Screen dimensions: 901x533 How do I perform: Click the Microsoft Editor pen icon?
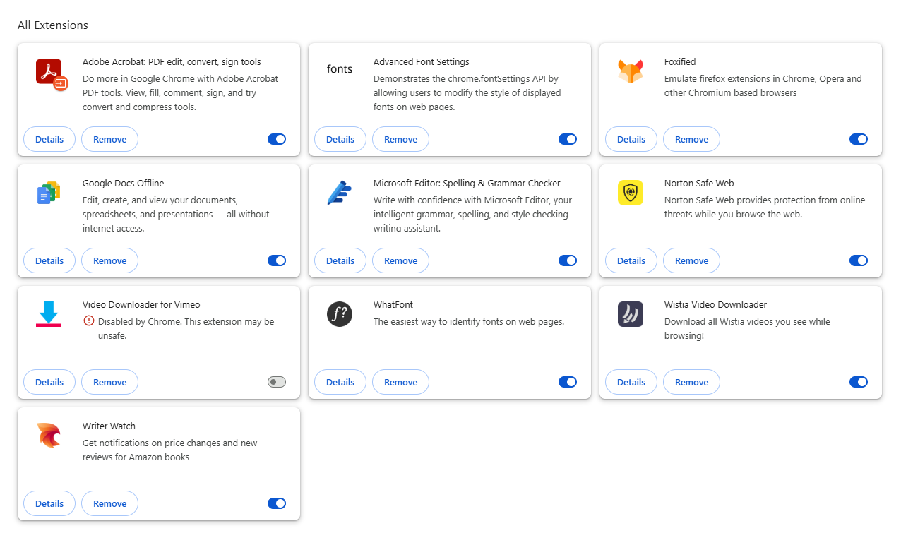tap(340, 193)
